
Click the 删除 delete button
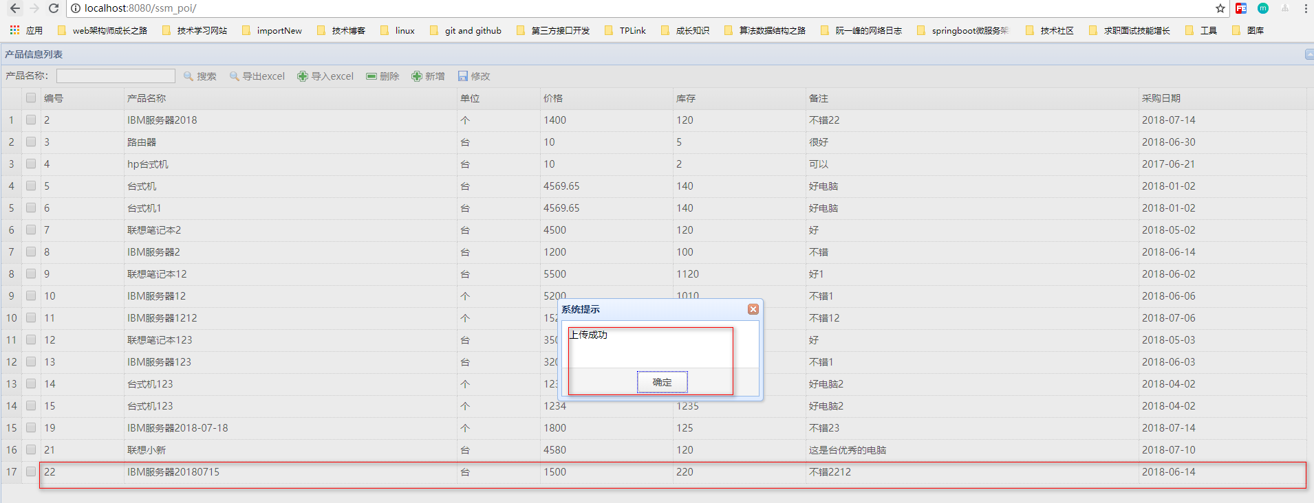(383, 76)
